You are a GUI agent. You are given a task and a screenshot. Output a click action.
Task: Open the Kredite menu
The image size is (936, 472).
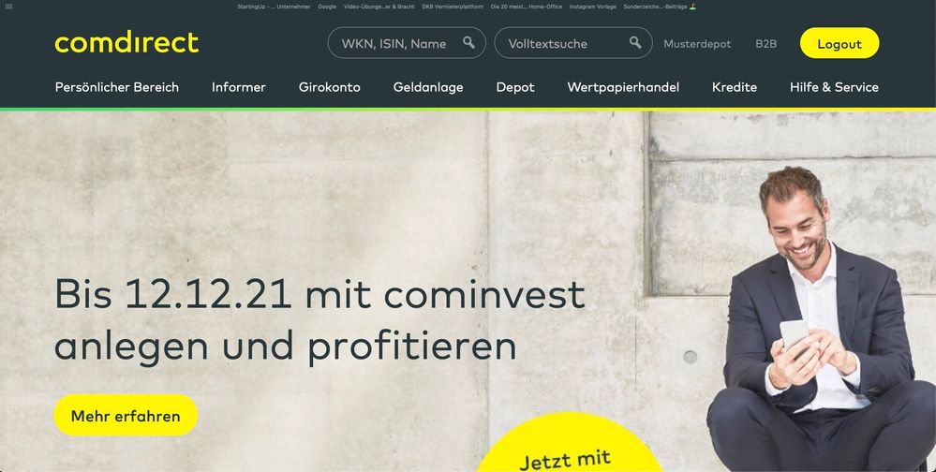click(735, 87)
